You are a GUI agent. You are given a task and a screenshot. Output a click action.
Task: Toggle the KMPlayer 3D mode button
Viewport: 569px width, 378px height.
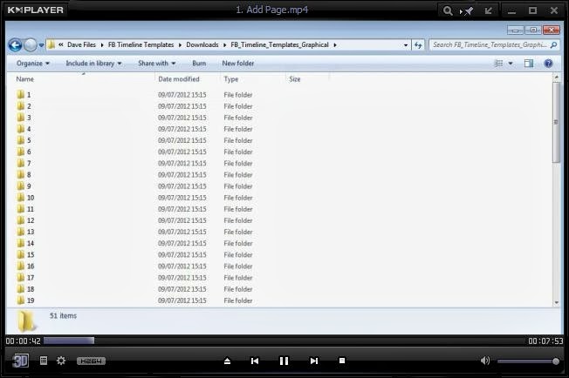click(x=20, y=361)
